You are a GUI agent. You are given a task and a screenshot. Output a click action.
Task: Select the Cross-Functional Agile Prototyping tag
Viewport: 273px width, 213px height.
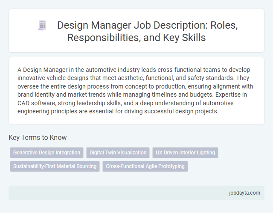[x=145, y=166]
